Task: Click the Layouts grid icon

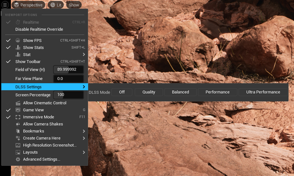Action: (x=18, y=152)
